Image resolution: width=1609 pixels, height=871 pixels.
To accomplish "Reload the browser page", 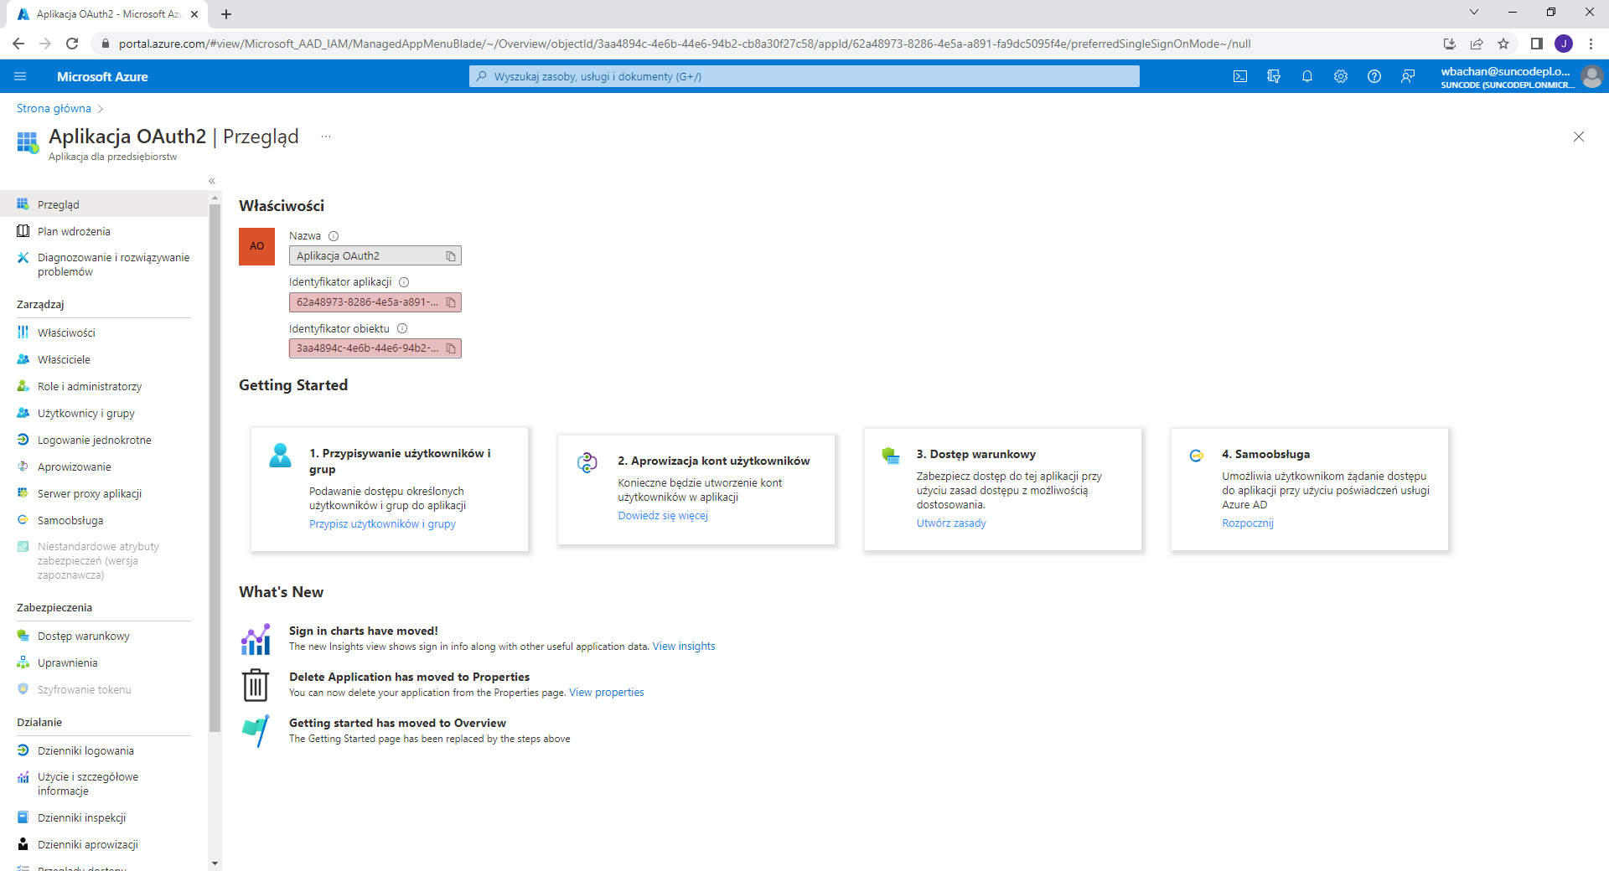I will [72, 44].
